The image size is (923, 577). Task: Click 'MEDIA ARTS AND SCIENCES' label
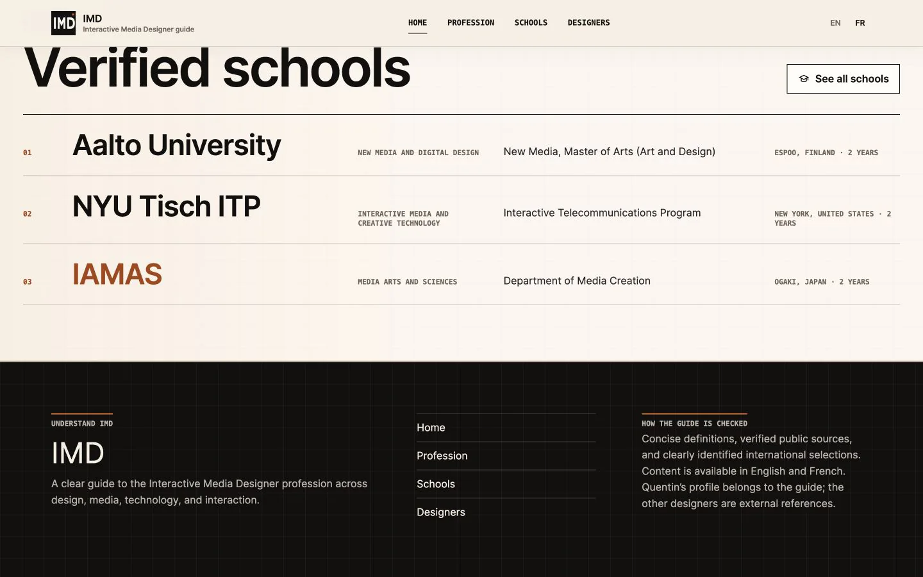(408, 282)
